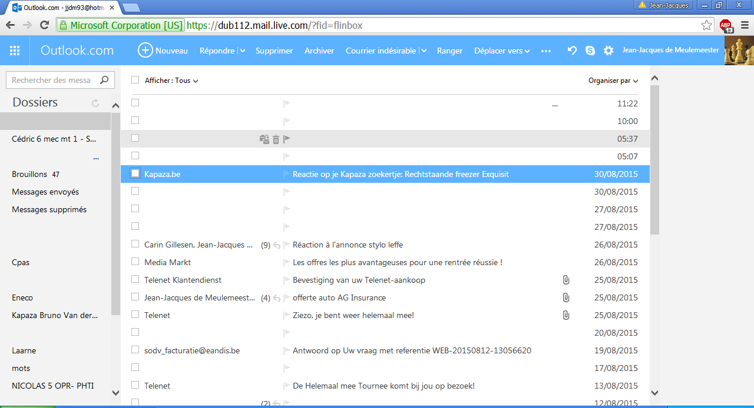Click the Nouveau plus icon to compose
The height and width of the screenshot is (408, 754).
tap(145, 51)
